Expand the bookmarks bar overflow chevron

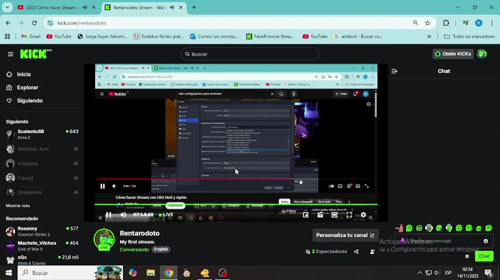click(x=429, y=37)
